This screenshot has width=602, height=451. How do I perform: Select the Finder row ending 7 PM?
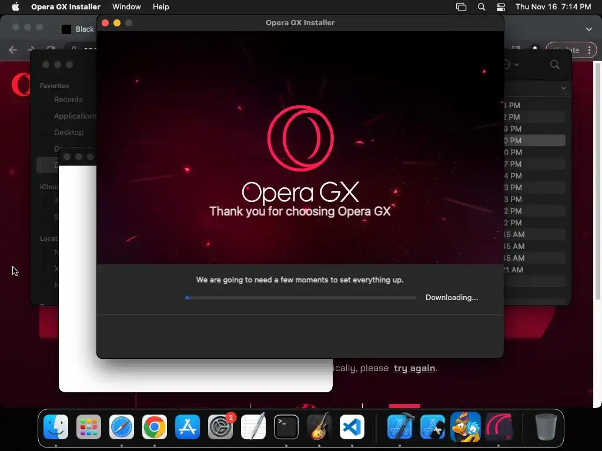click(x=534, y=164)
